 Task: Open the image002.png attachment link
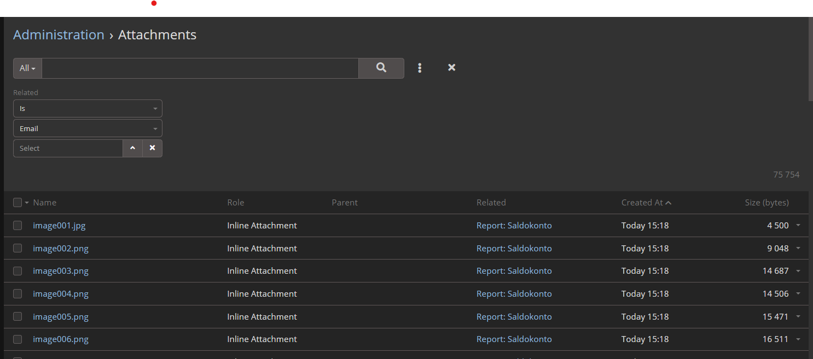click(x=61, y=248)
